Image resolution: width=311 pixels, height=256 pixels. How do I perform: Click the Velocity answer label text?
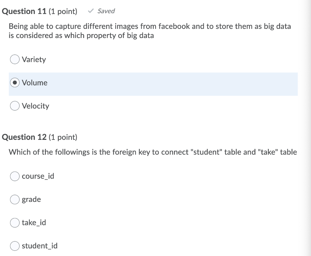tap(35, 106)
